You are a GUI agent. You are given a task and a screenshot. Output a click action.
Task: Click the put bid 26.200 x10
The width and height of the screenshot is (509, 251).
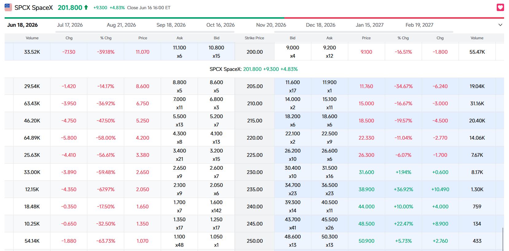tap(293, 155)
